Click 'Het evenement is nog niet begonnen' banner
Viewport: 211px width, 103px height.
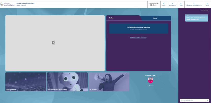coord(139,29)
